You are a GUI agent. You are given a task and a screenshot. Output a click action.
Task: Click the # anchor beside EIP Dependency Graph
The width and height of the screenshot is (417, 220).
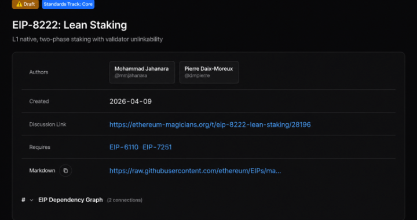point(23,200)
